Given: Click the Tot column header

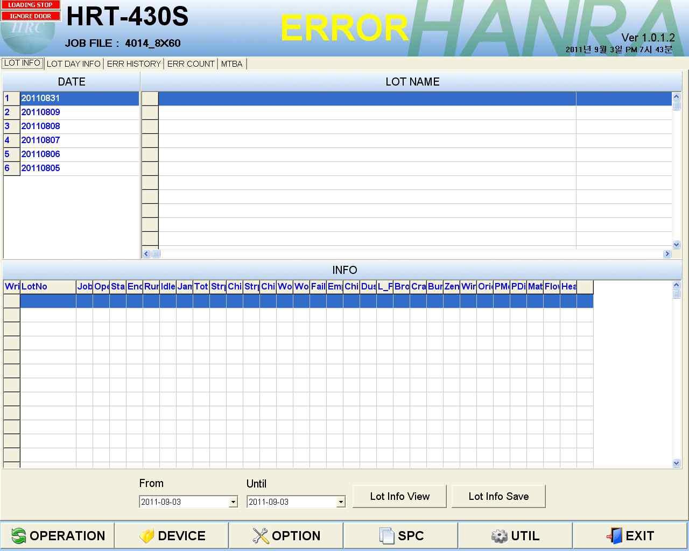Looking at the screenshot, I should coord(201,287).
